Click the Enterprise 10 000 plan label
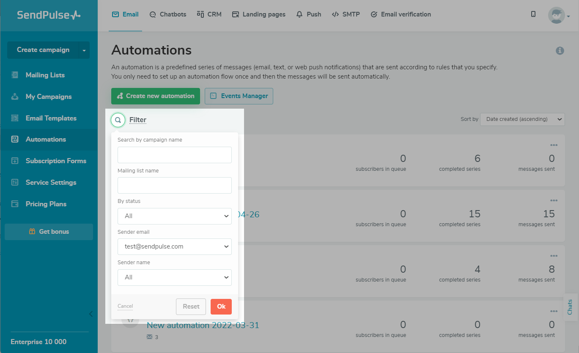Viewport: 579px width, 353px height. click(38, 342)
